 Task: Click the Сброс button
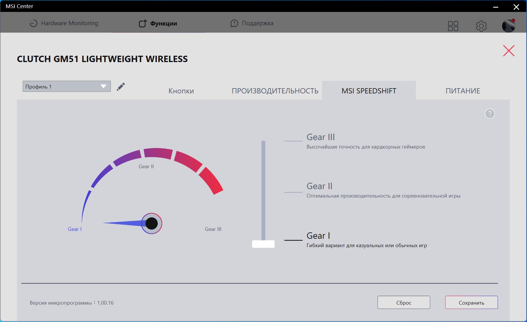[404, 303]
